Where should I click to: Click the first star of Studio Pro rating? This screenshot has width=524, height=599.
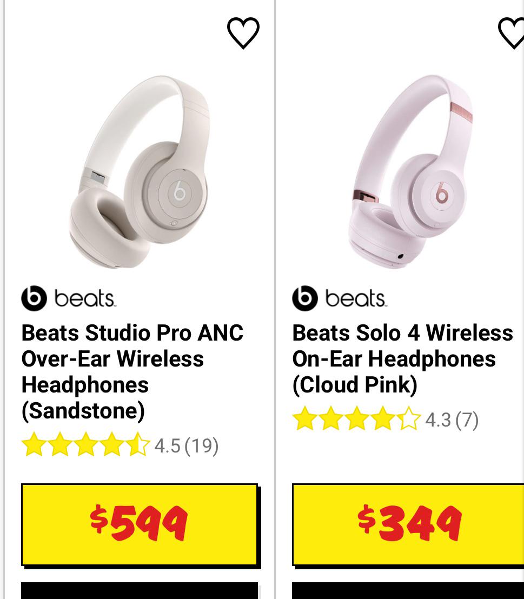click(34, 445)
